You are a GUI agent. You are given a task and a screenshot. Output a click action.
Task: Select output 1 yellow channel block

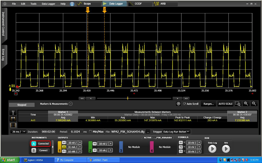(60, 147)
